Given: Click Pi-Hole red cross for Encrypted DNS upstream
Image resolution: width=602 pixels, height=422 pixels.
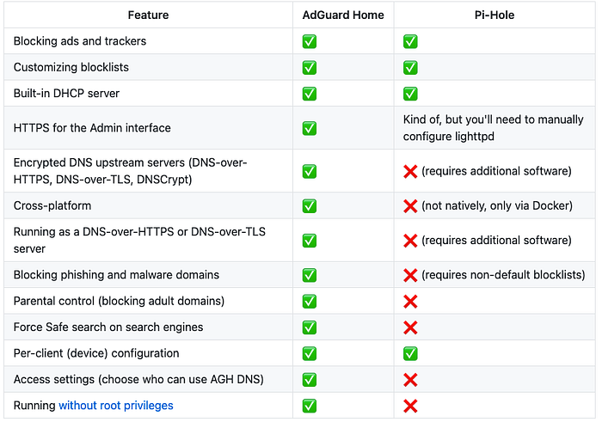Looking at the screenshot, I should pyautogui.click(x=410, y=172).
